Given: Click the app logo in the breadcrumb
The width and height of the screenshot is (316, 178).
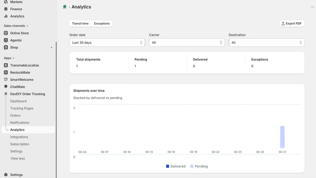Looking at the screenshot, I should click(64, 7).
